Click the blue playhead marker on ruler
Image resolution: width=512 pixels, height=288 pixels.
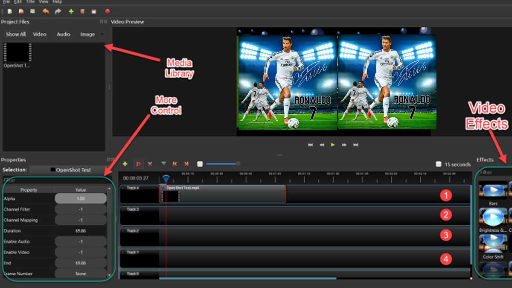click(x=166, y=178)
